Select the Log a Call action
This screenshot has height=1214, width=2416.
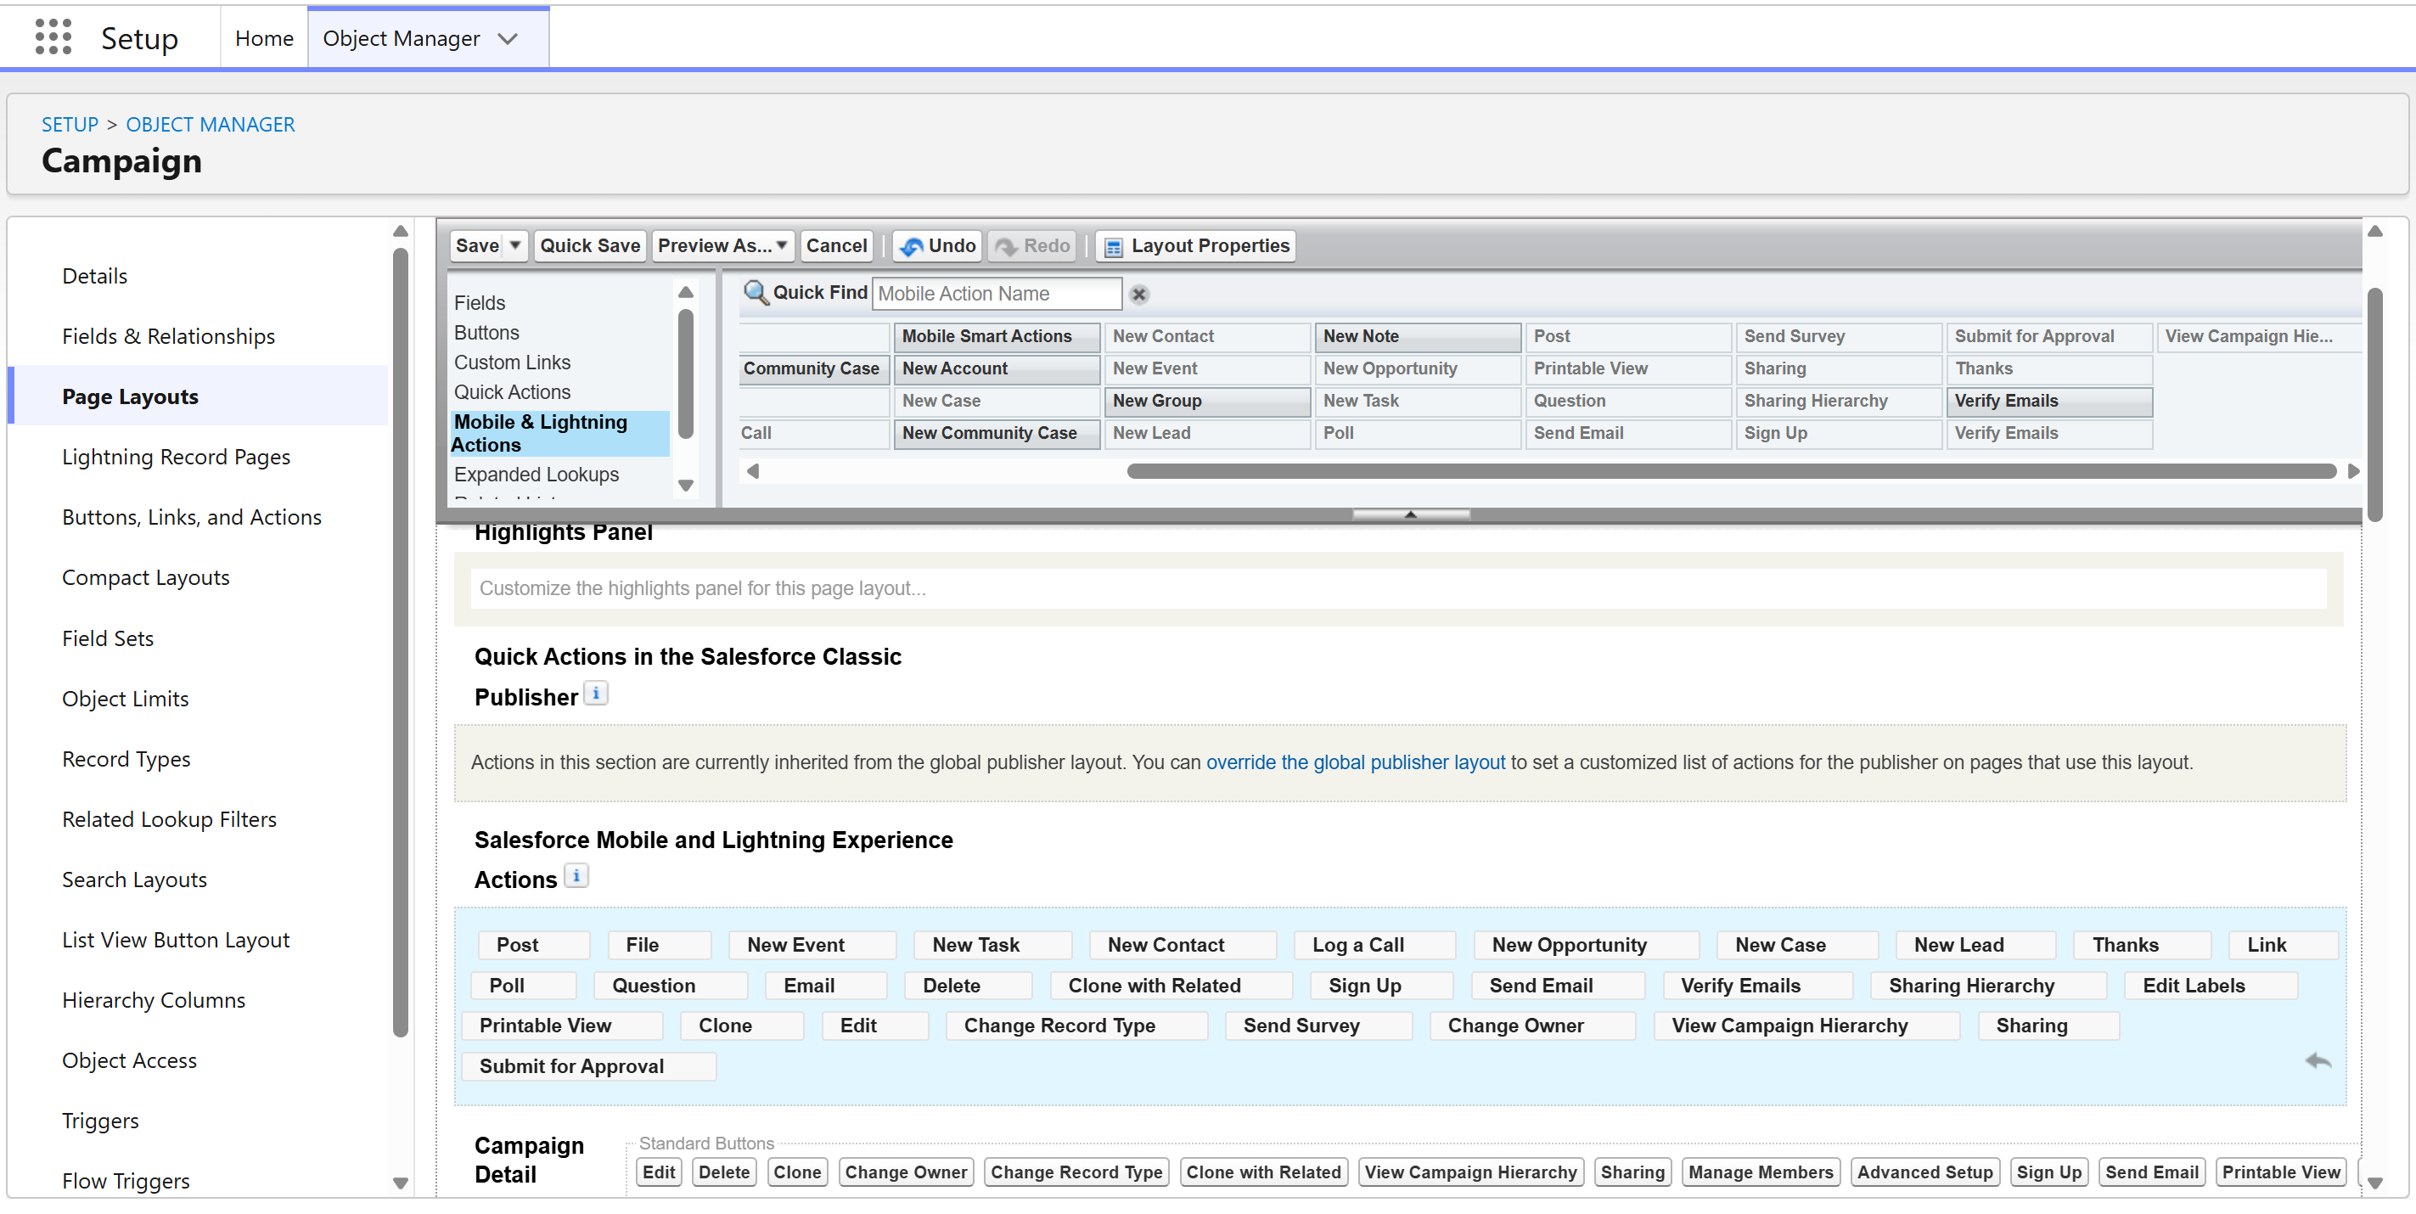point(1376,945)
